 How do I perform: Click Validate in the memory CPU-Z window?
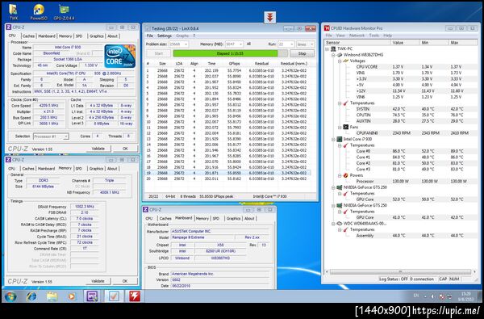98,281
